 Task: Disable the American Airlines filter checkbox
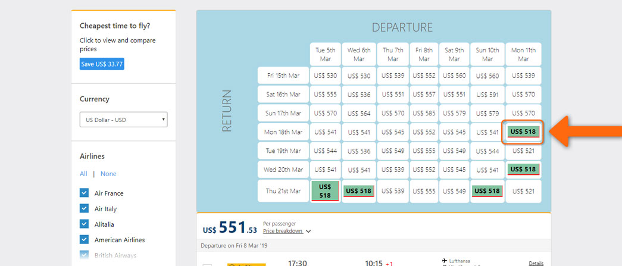84,239
